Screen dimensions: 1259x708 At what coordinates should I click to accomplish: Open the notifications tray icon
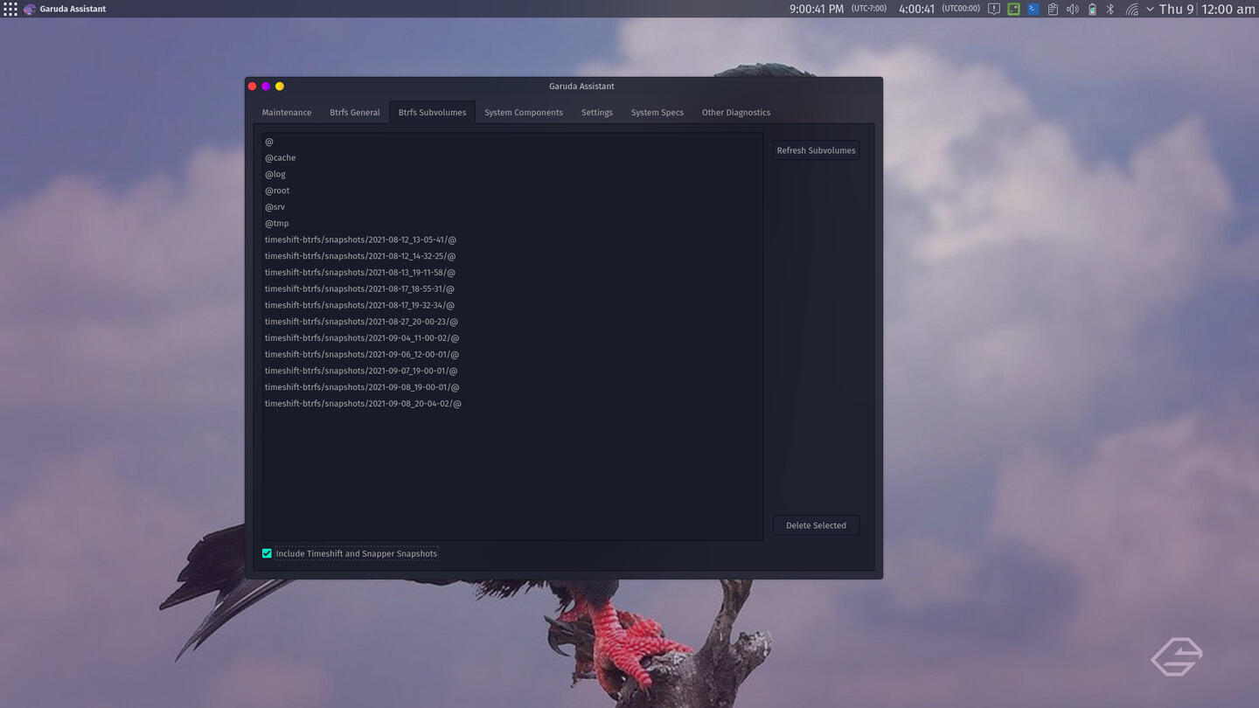pos(994,9)
